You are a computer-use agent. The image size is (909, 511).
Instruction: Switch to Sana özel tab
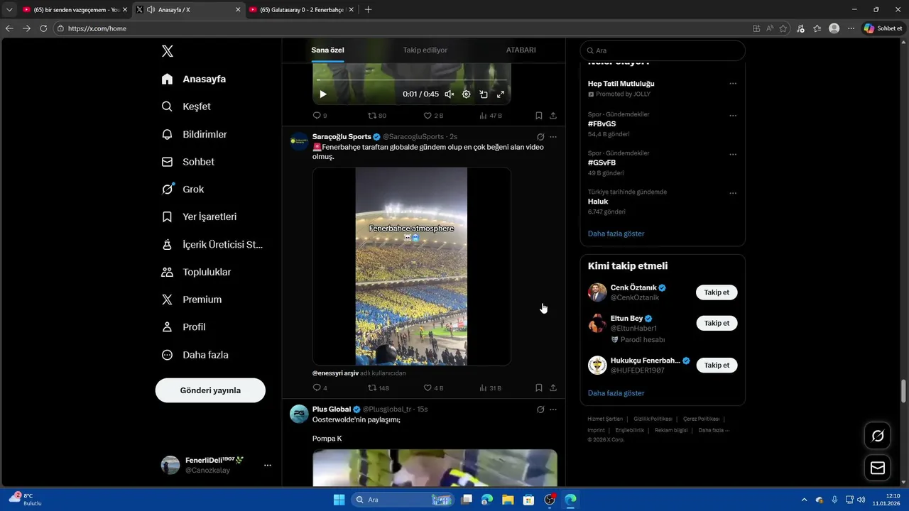[327, 50]
